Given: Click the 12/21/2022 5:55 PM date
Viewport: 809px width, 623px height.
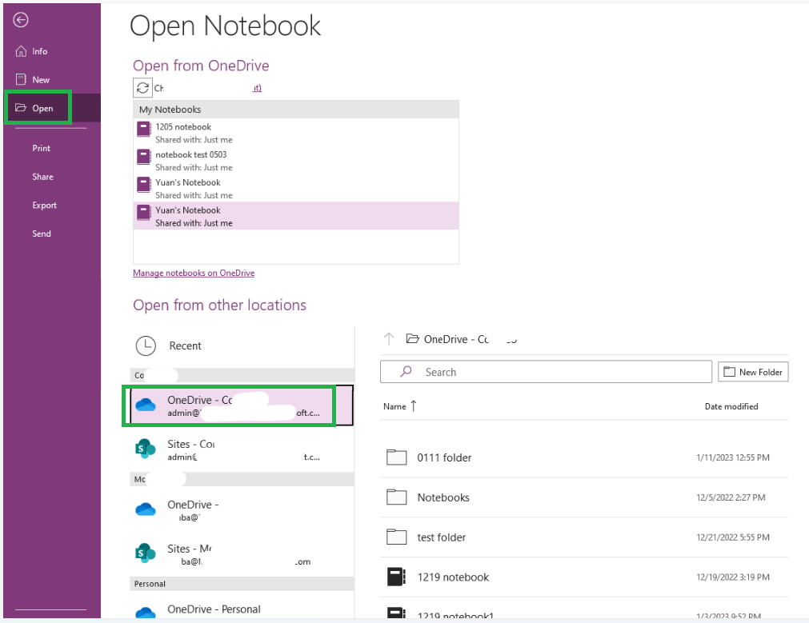Looking at the screenshot, I should [x=733, y=537].
